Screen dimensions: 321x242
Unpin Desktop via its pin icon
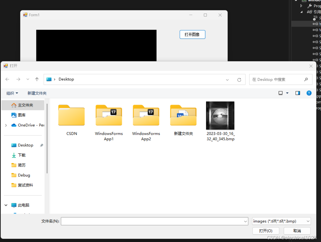42,145
